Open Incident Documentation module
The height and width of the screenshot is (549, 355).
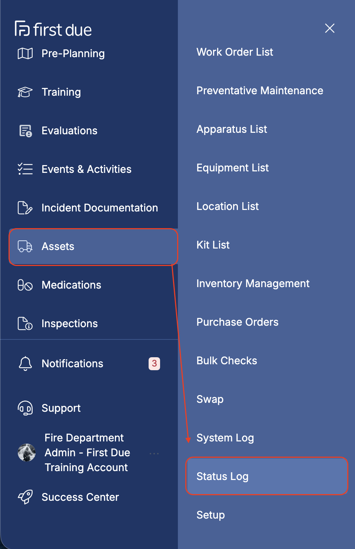tap(100, 208)
